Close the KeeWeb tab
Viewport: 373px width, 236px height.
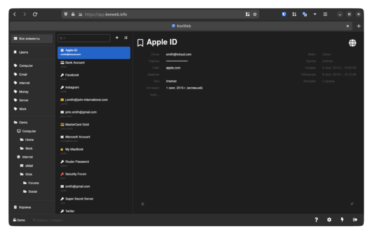coord(347,26)
